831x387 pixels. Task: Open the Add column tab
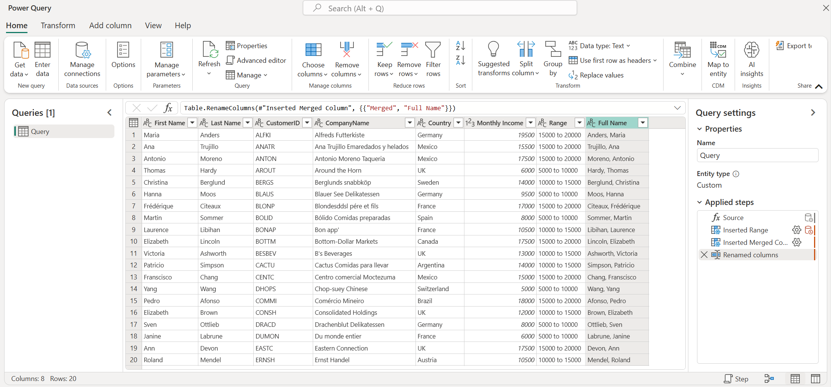(x=110, y=26)
